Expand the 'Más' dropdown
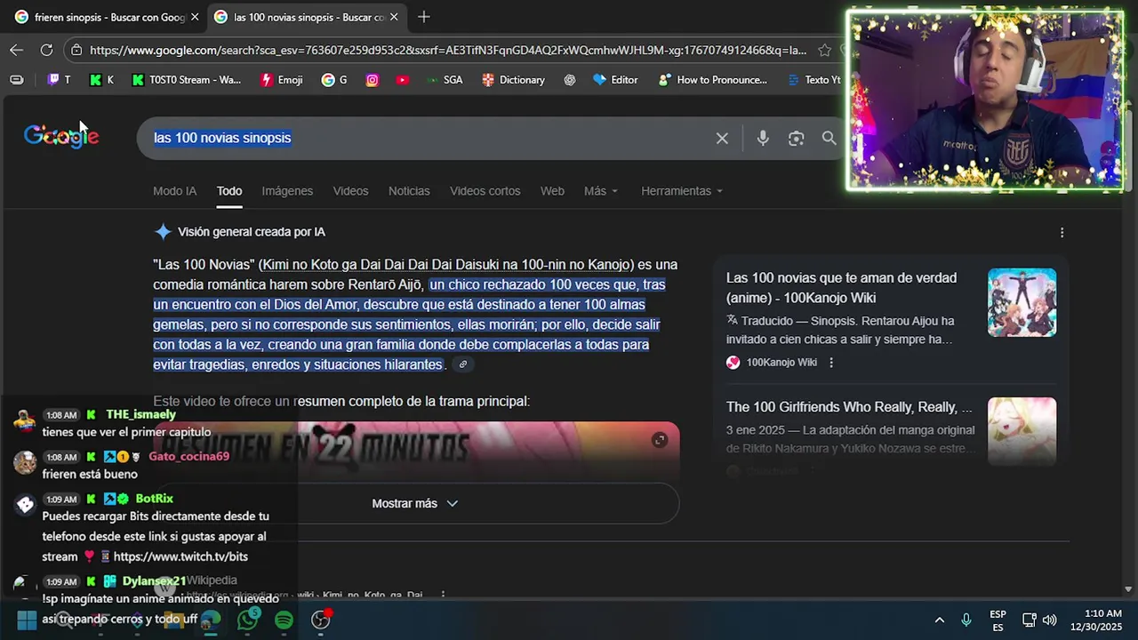This screenshot has width=1138, height=640. tap(601, 191)
